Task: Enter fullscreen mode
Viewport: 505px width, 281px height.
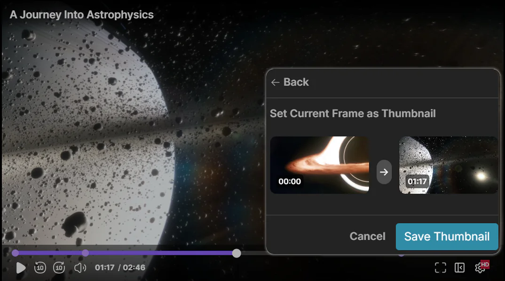Action: [x=440, y=267]
